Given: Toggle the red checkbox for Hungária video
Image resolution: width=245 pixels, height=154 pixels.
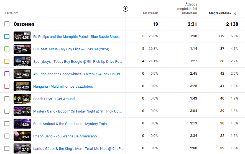Looking at the screenshot, I should [x=7, y=86].
